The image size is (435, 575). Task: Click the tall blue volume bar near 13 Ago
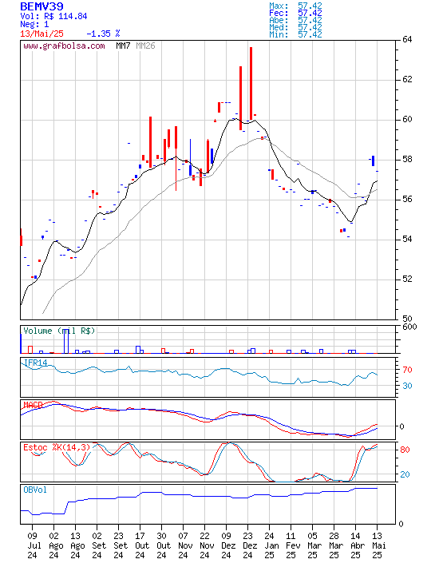click(66, 342)
